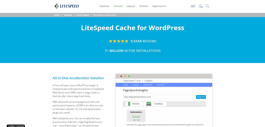The width and height of the screenshot is (265, 127).
Task: Click the 5-STAR REVIEWS text
Action: pyautogui.click(x=143, y=41)
